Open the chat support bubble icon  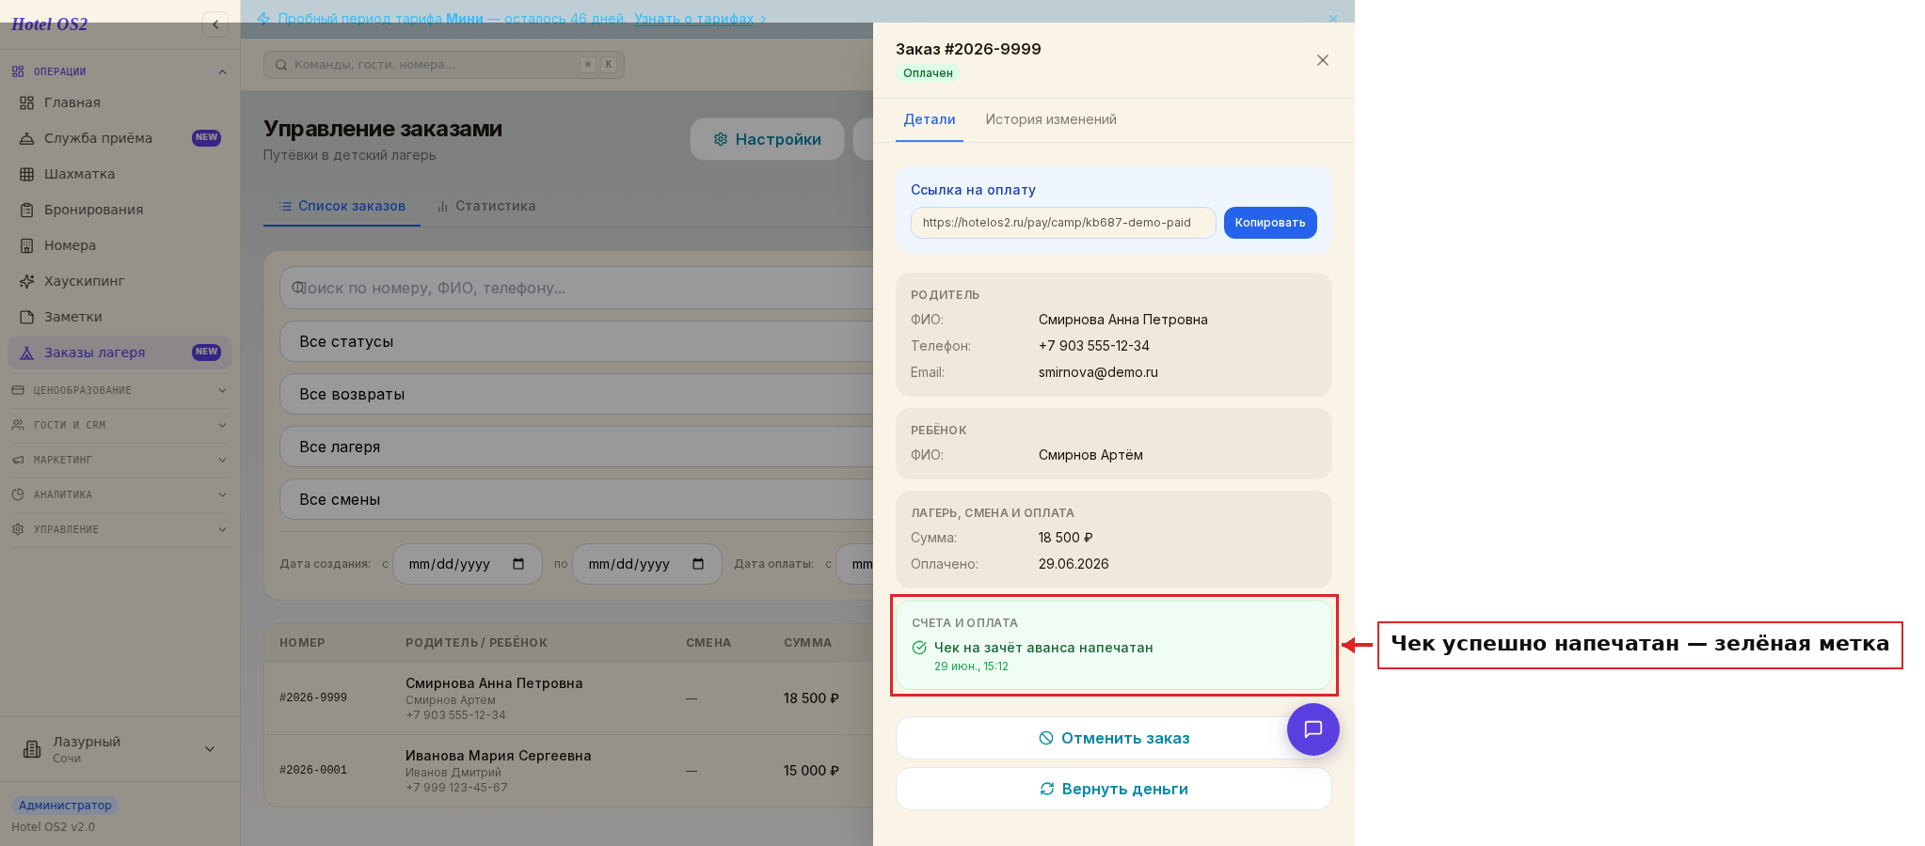(x=1312, y=729)
